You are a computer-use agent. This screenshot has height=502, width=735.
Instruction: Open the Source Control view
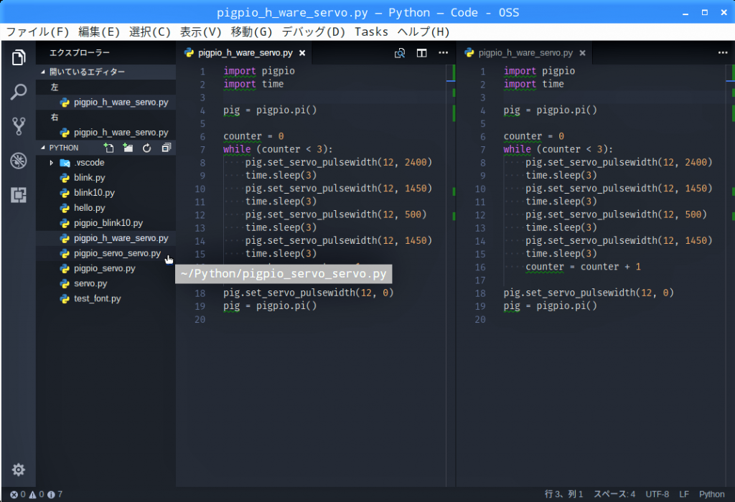tap(19, 127)
